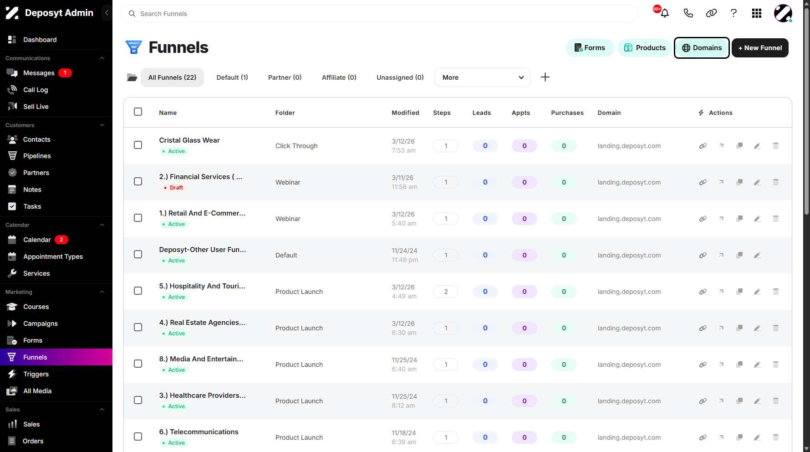Duplicate the 6.) Telecommunications funnel
The height and width of the screenshot is (452, 810).
tap(739, 437)
